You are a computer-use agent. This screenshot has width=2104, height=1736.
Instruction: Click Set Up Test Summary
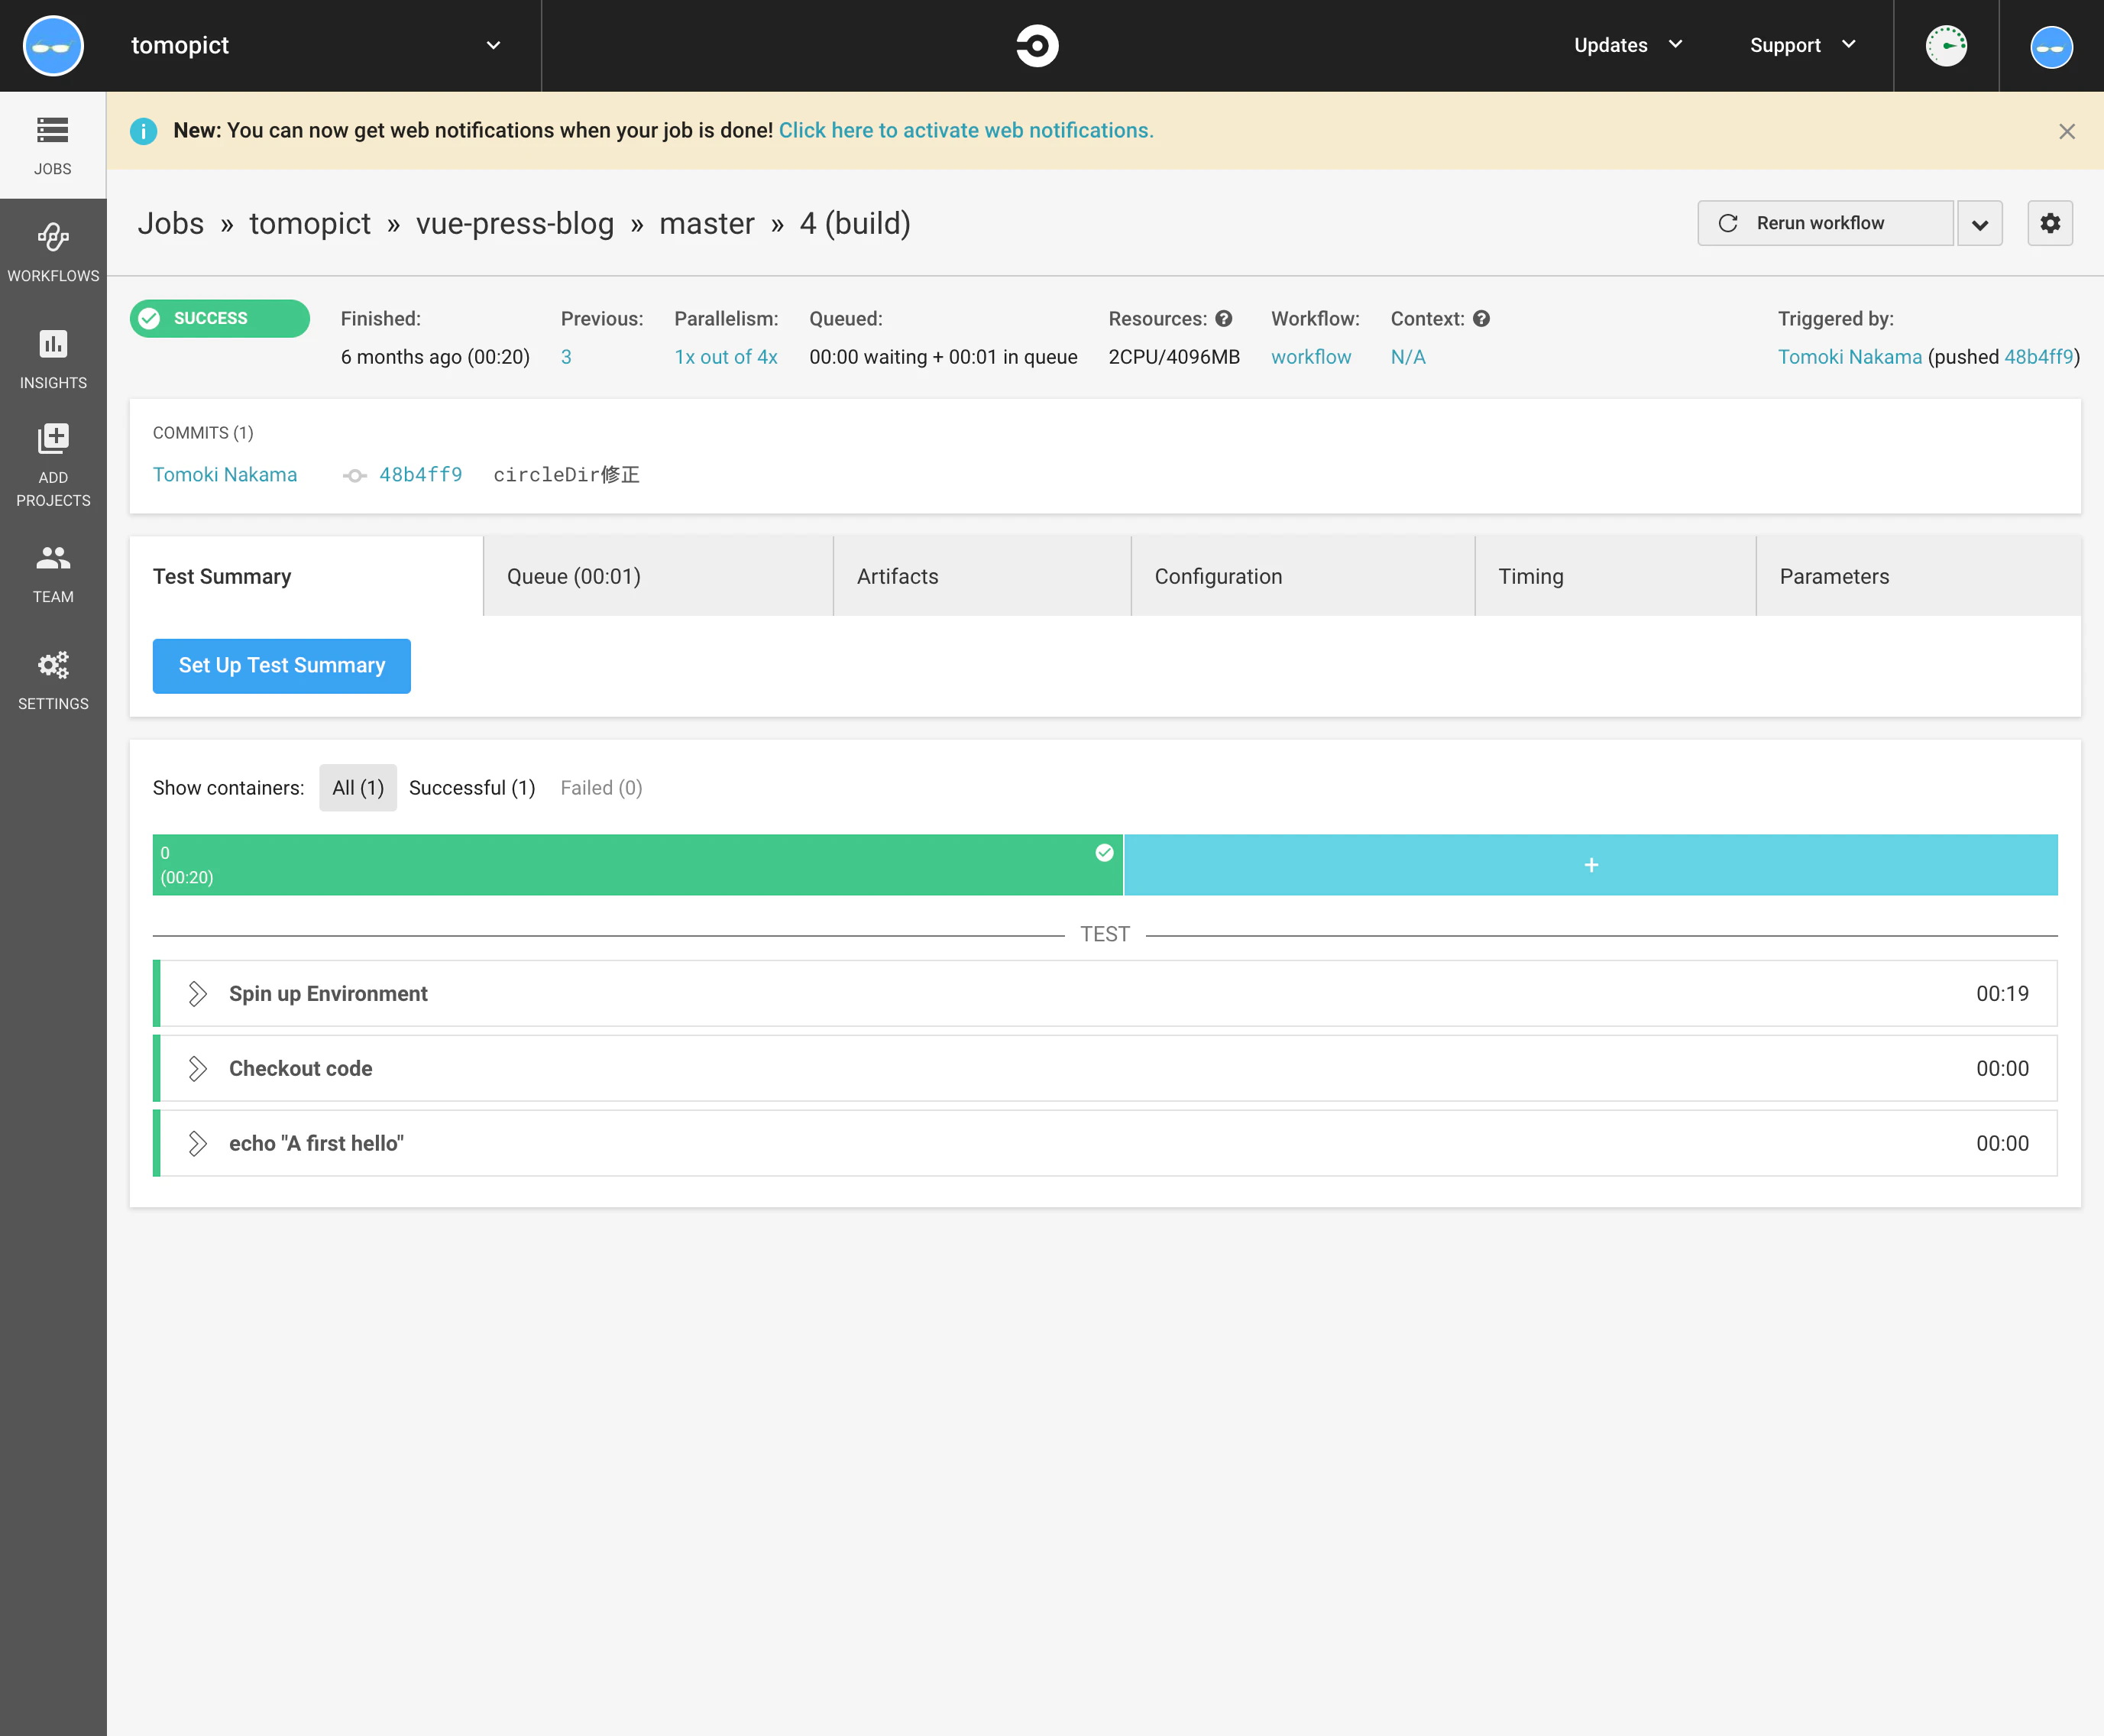[x=281, y=665]
